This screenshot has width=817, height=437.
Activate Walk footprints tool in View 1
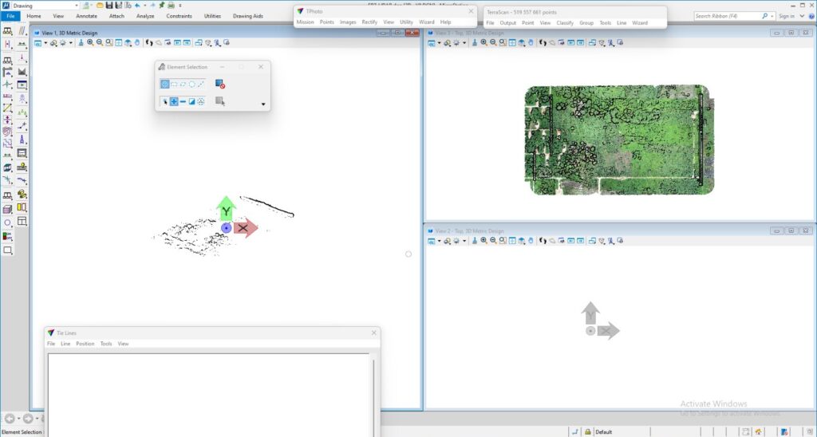click(149, 43)
